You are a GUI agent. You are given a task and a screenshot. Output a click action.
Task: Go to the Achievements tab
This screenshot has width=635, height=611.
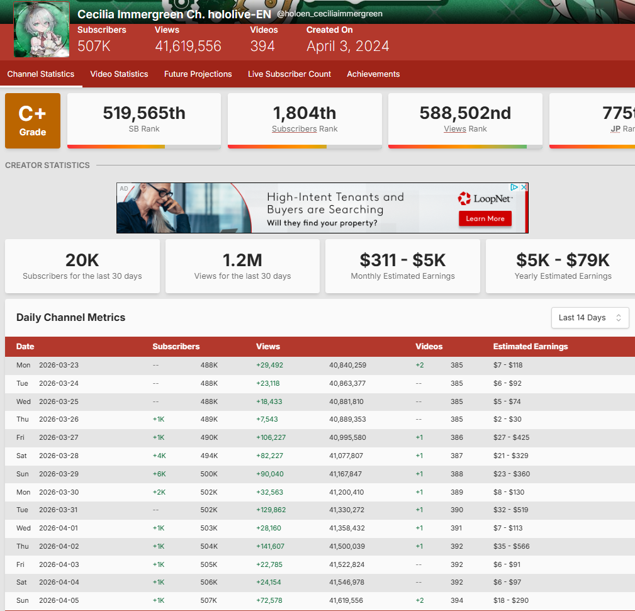(373, 74)
